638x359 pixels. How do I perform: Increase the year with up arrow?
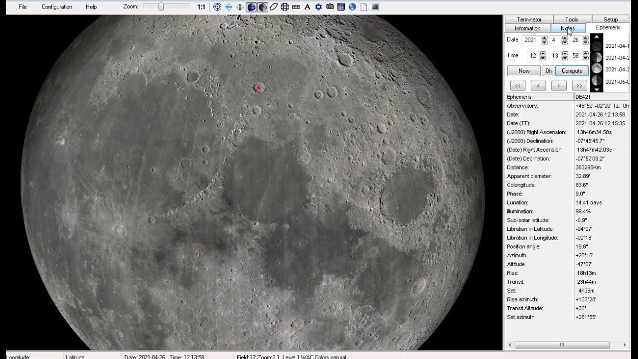click(x=544, y=38)
